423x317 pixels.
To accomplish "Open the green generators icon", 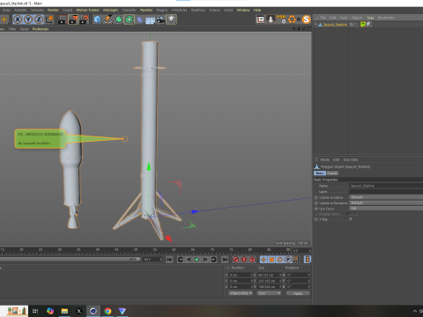I will click(118, 19).
